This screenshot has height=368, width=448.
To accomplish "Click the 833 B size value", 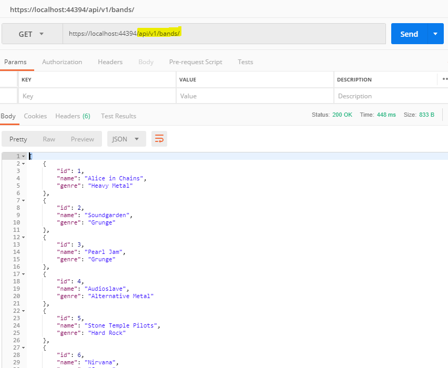I will pos(426,115).
